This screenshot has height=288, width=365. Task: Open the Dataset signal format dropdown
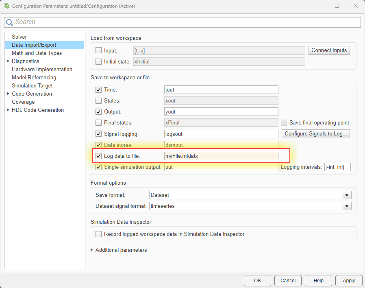point(347,206)
